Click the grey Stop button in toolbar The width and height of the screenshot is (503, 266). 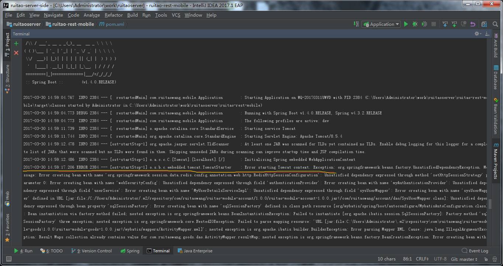(434, 24)
